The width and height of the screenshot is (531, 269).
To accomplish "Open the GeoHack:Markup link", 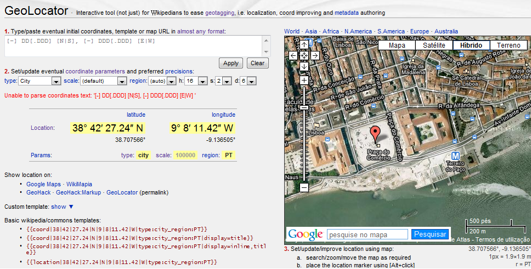I will 78,192.
